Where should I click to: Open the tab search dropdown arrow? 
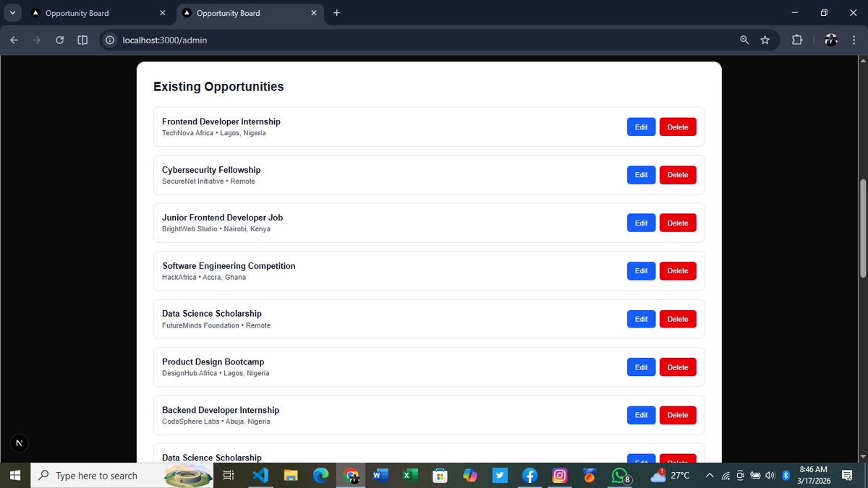click(12, 13)
